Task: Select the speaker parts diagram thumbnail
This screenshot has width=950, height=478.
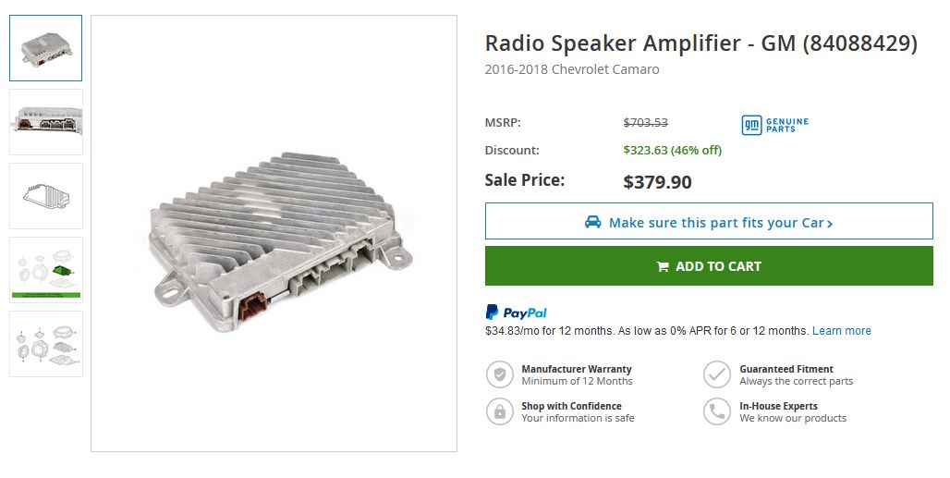Action: pyautogui.click(x=46, y=344)
